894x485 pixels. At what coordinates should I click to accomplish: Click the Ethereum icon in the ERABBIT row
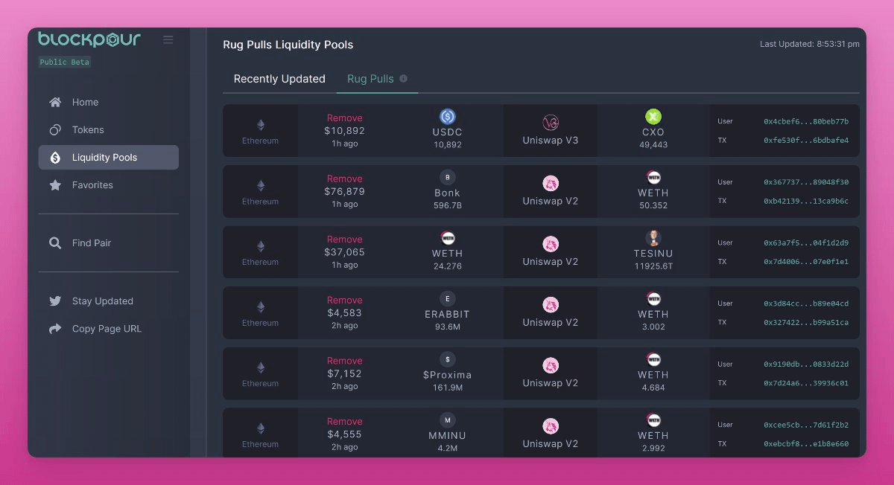(261, 306)
